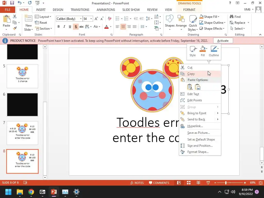Start slide show from beginning icon
264x198 pixels.
[x=37, y=3]
